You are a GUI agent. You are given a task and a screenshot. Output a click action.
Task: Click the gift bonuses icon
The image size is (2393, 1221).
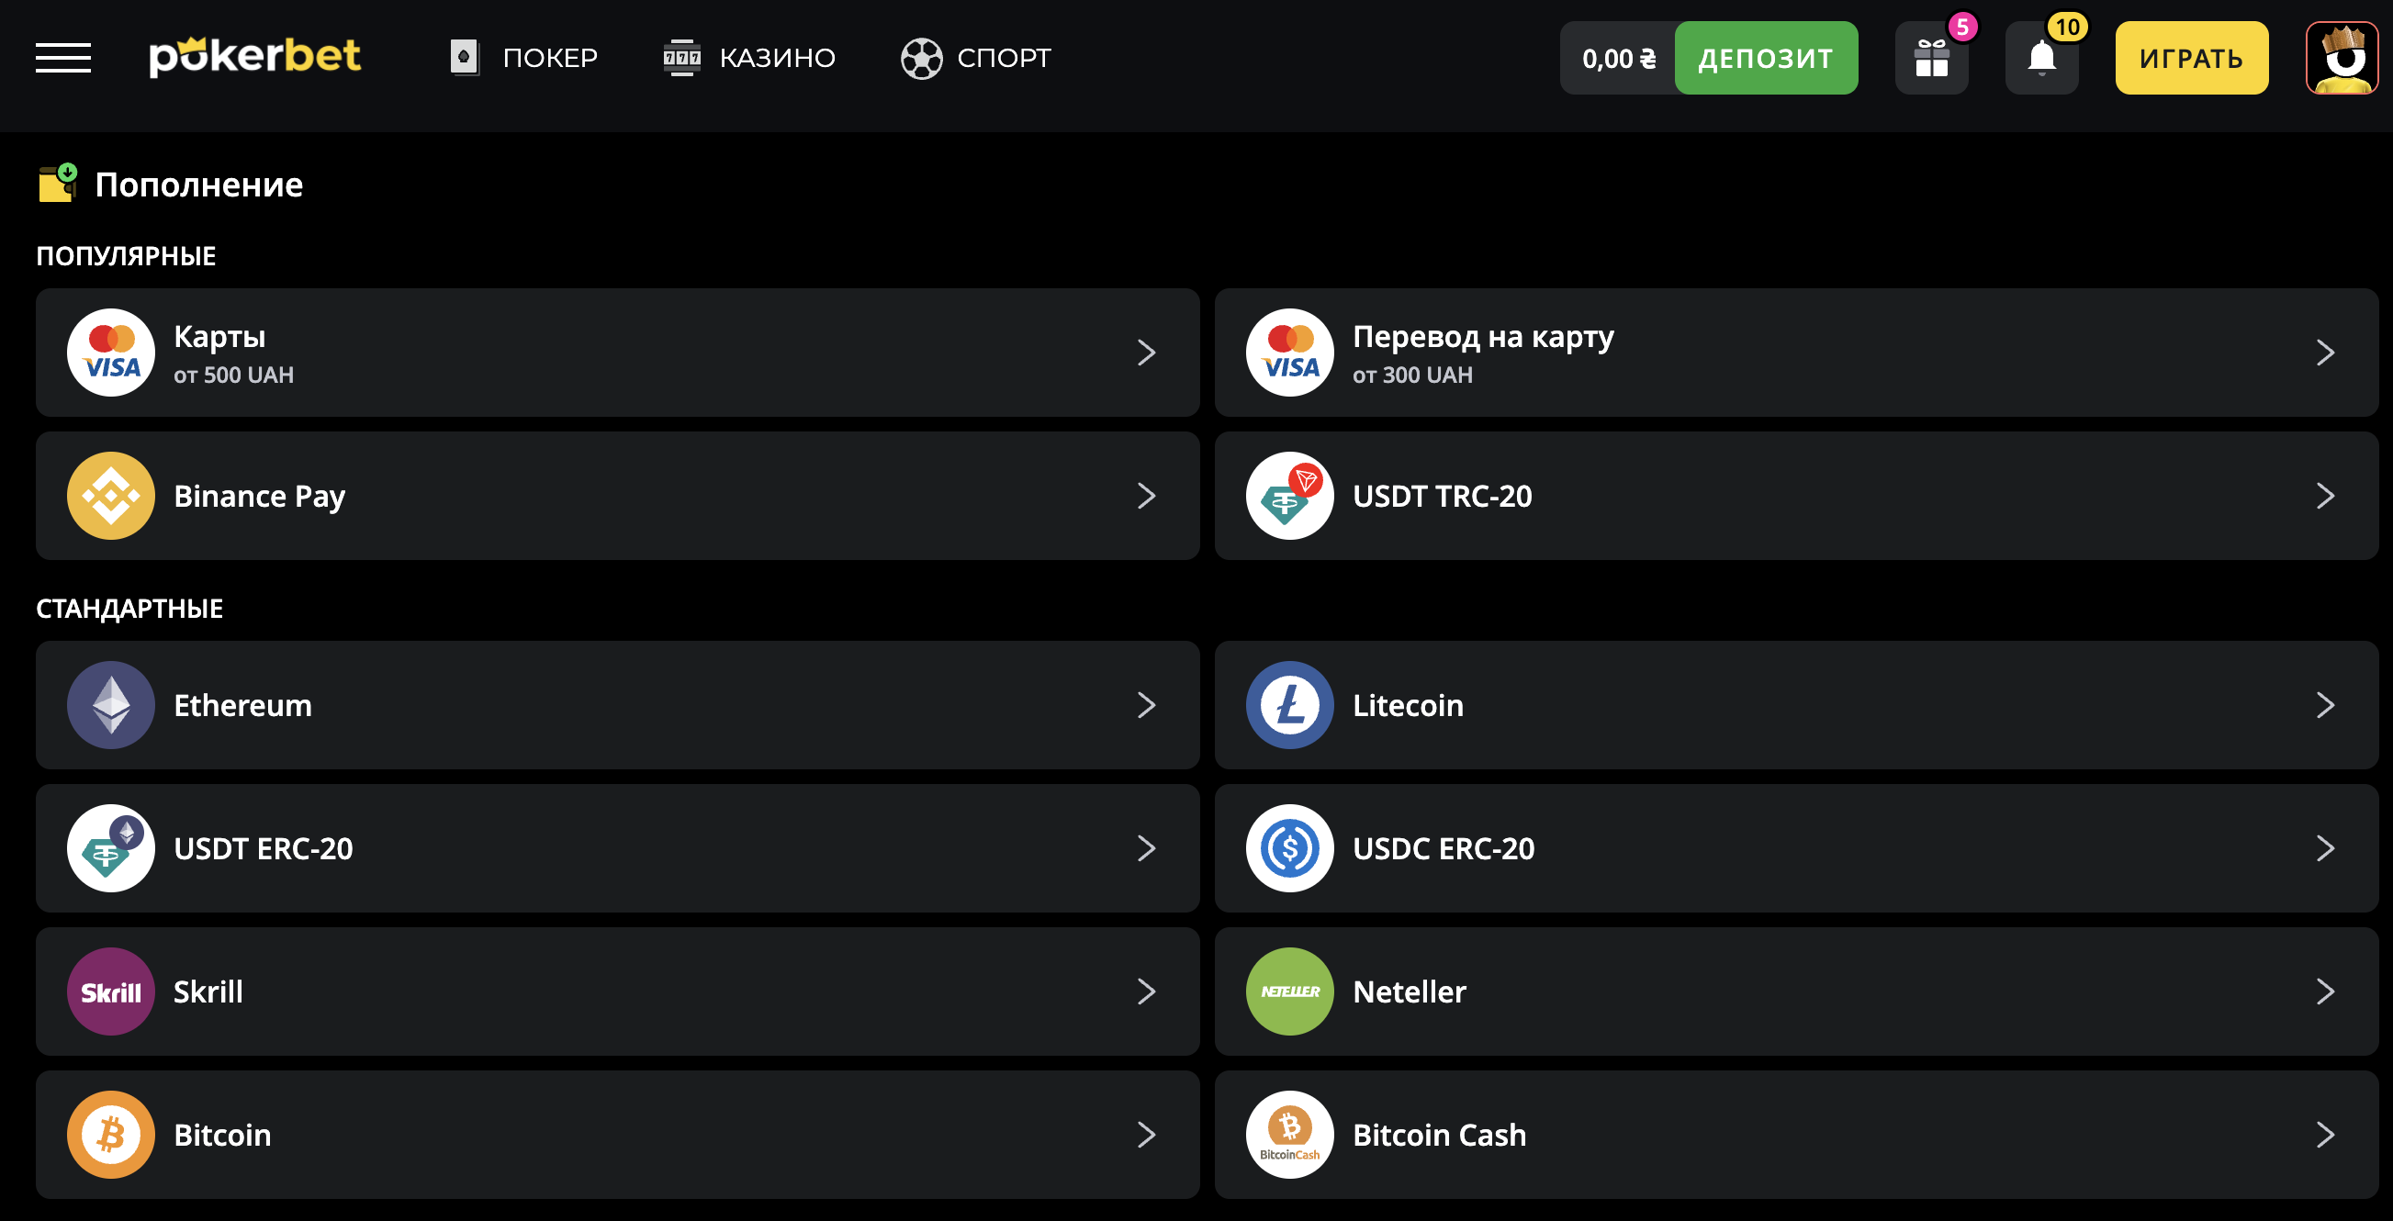[x=1931, y=59]
